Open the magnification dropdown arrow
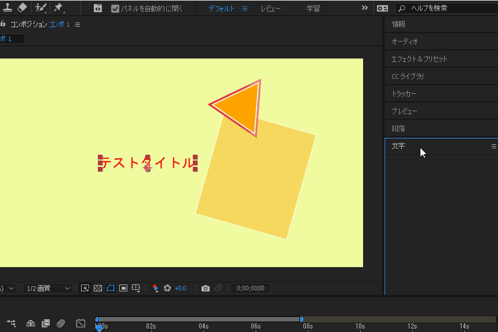 (11, 288)
